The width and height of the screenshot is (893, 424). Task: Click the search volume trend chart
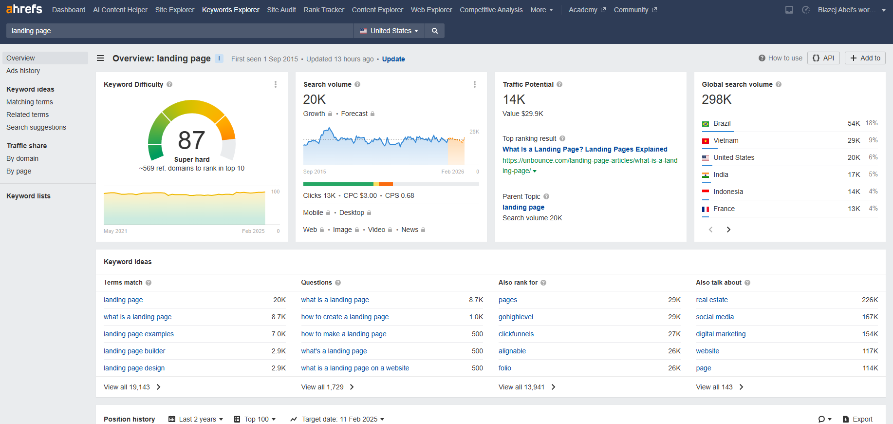pyautogui.click(x=384, y=146)
